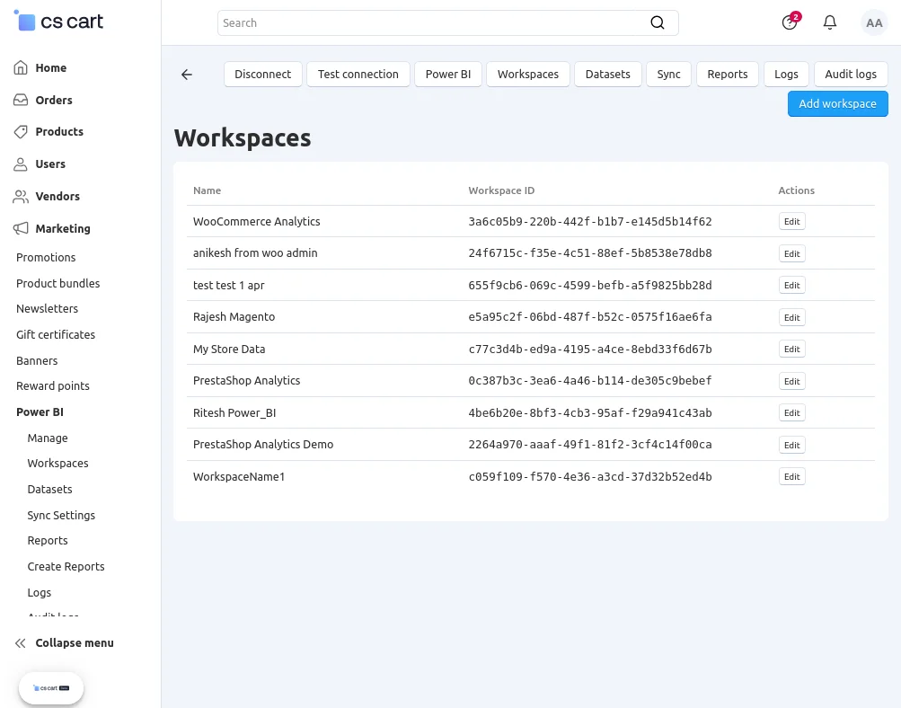Click the search magnifier icon

click(x=658, y=22)
